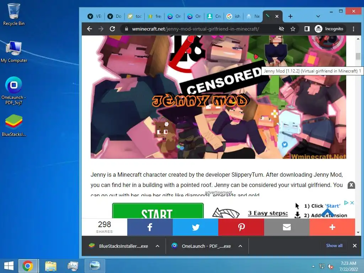Screen dimensions: 364x273
Task: Click the AdChoices triangle icon
Action: [x=346, y=203]
